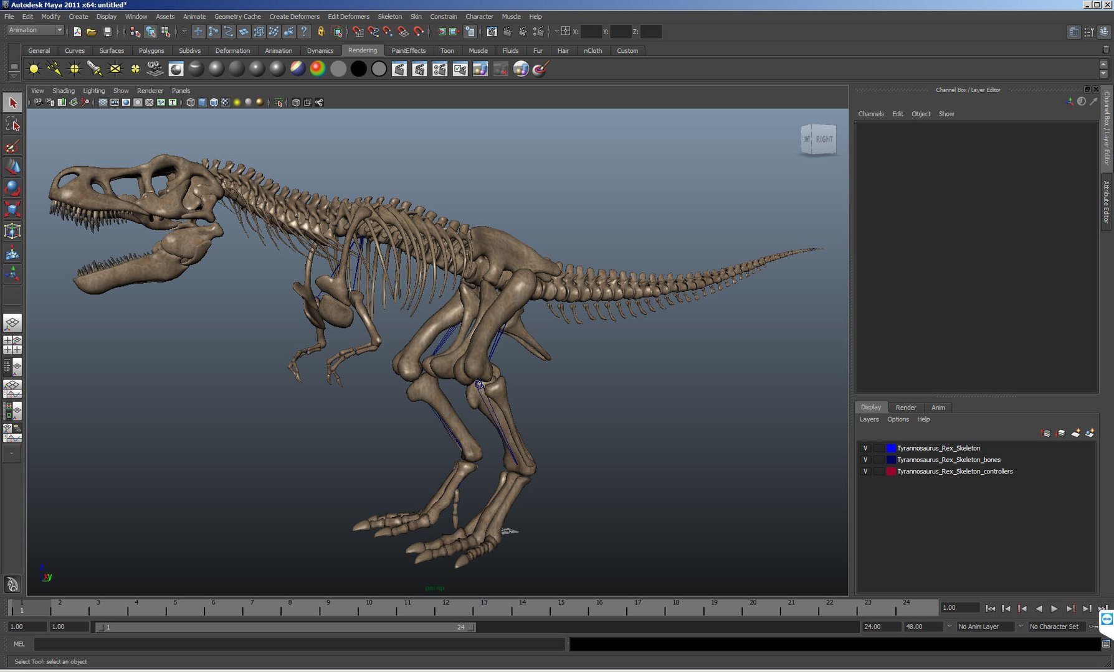Screen dimensions: 1114x672
Task: Open a scene via the folder icon
Action: tap(92, 31)
